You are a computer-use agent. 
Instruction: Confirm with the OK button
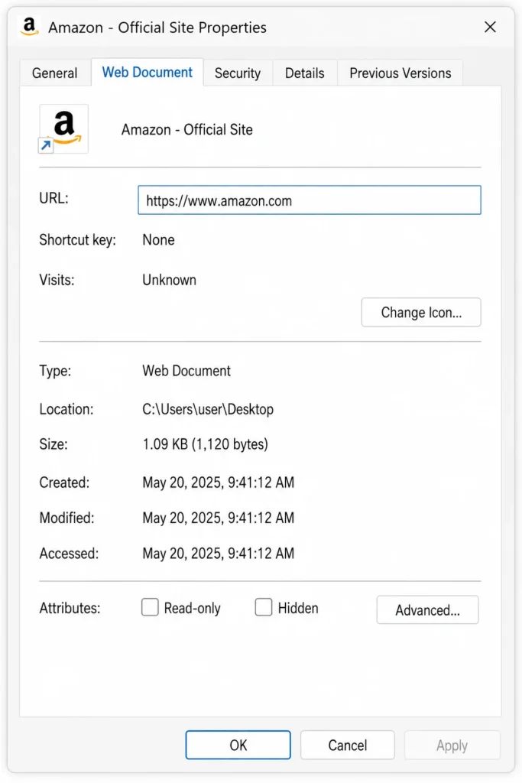coord(238,745)
